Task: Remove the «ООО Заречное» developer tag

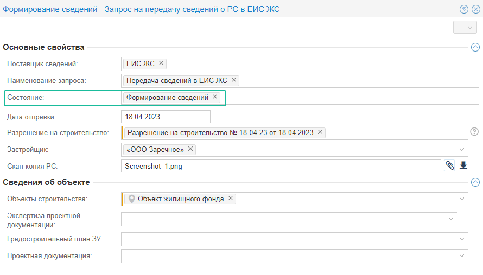Action: click(190, 149)
